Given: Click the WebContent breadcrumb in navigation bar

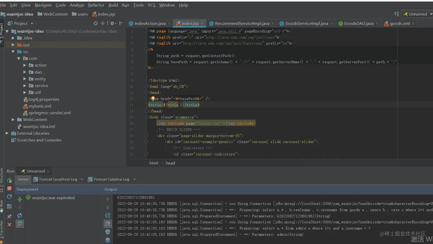Looking at the screenshot, I should point(55,14).
